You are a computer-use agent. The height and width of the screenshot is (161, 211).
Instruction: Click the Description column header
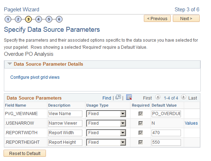[59, 105]
